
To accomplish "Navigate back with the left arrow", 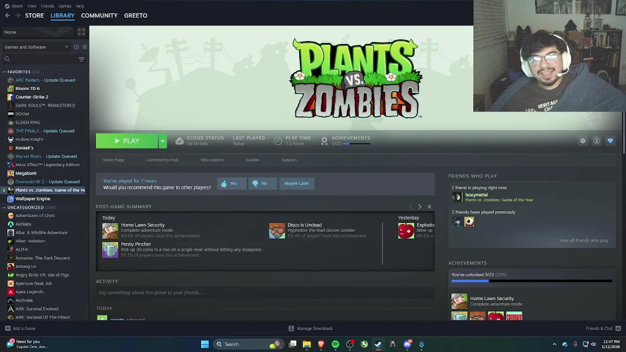I will click(7, 16).
